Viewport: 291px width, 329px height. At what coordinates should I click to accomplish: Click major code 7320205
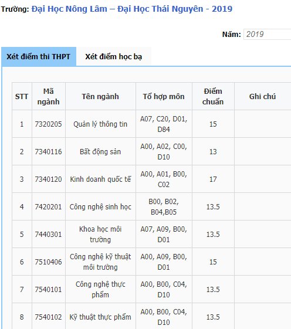click(49, 124)
